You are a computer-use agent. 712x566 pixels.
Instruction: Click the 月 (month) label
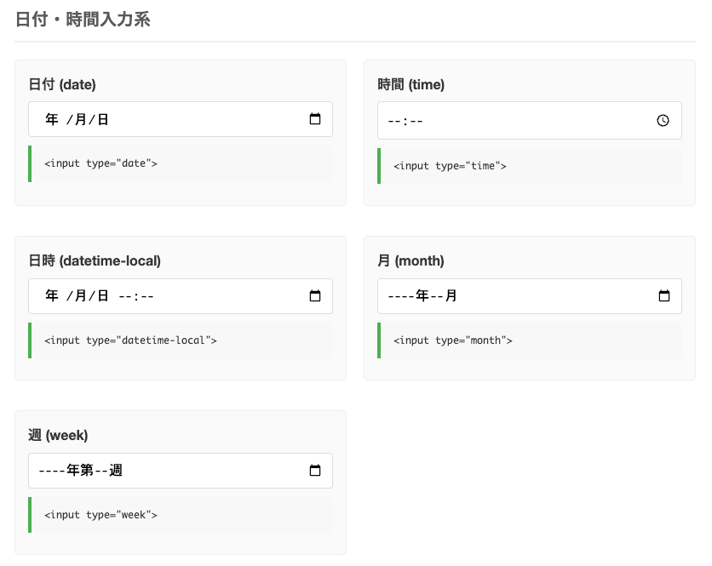pyautogui.click(x=411, y=260)
